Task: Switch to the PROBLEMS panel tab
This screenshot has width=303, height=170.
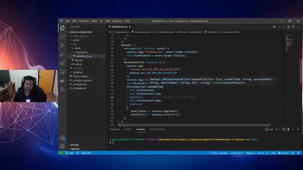Action: point(115,129)
